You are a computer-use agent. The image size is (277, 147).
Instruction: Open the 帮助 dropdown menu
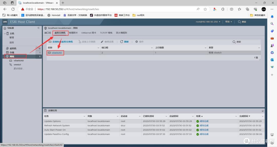[229, 22]
